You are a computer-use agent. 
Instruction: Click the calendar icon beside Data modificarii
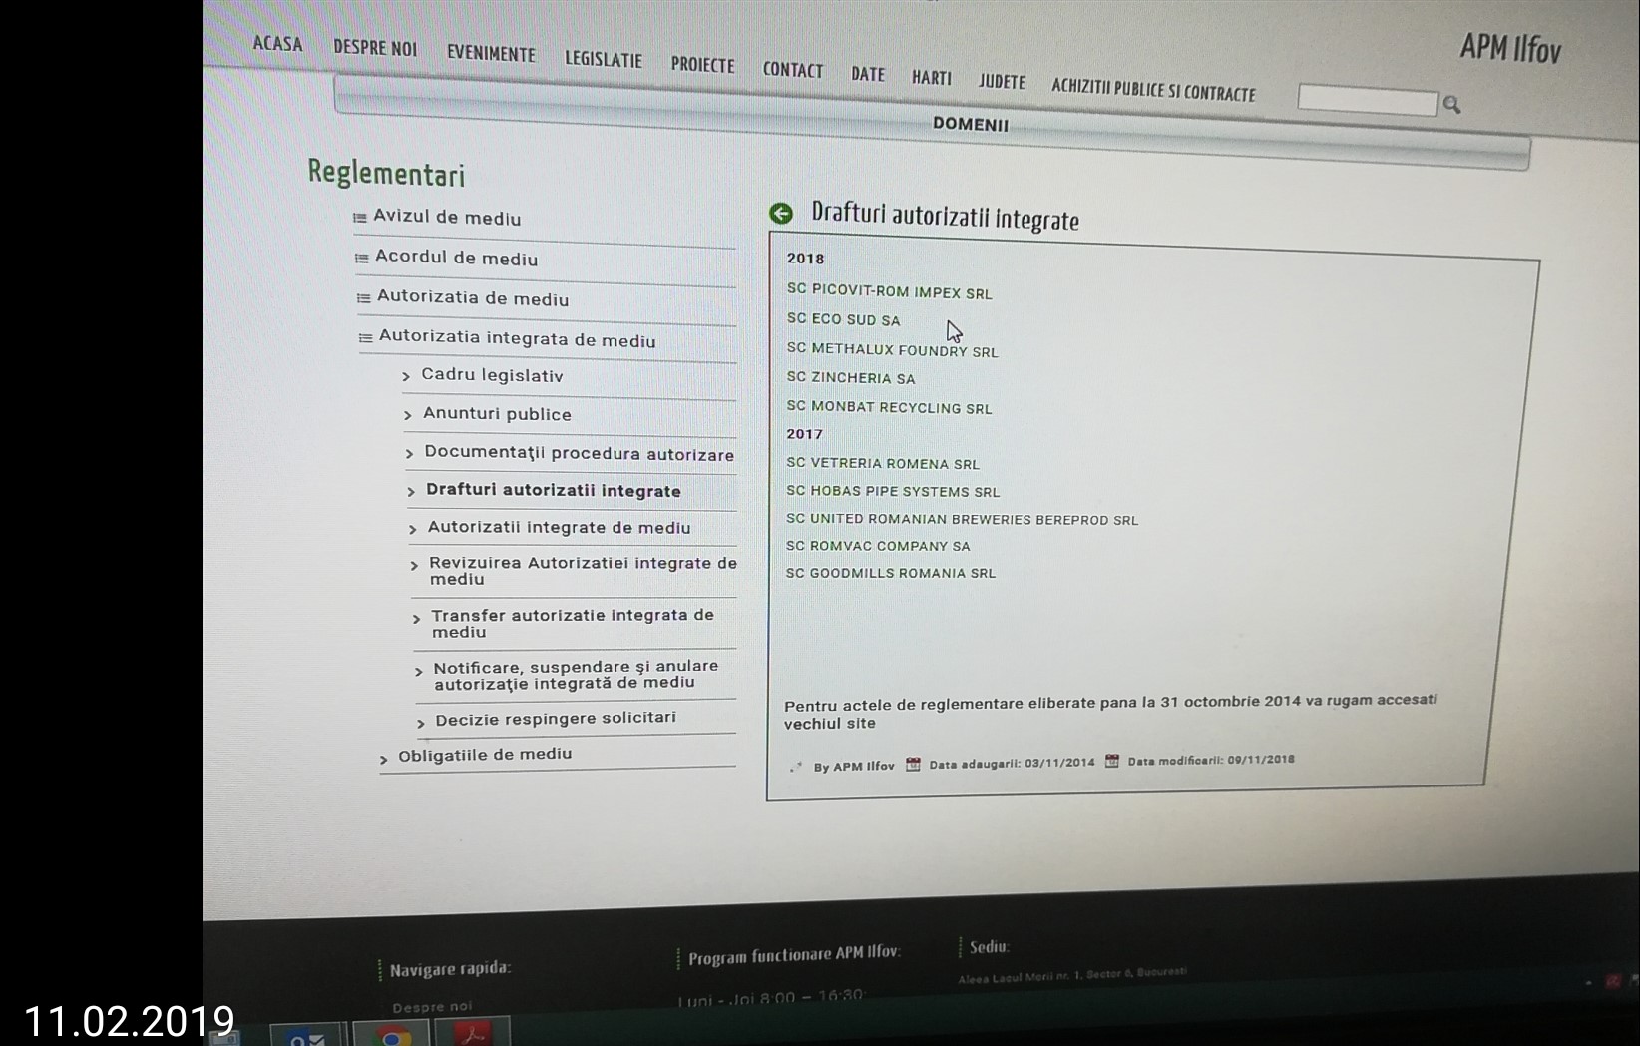[1111, 762]
